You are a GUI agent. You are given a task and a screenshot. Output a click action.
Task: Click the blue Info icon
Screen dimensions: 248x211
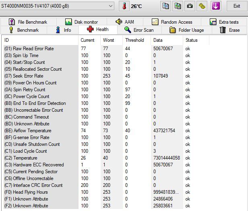pos(58,30)
